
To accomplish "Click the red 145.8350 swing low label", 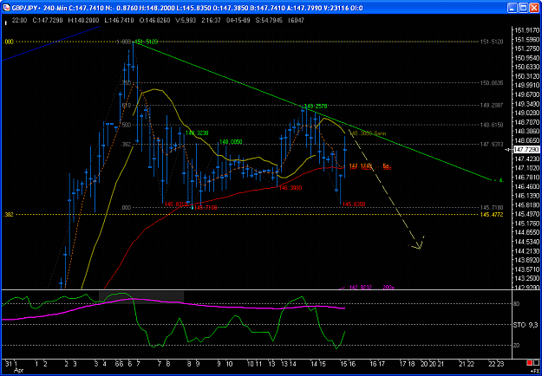I will click(354, 204).
